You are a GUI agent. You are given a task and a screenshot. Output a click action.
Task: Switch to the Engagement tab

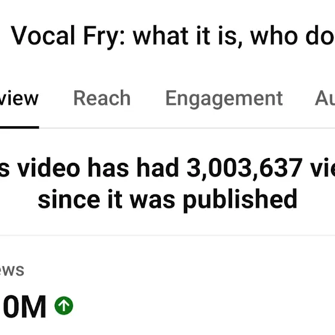[224, 99]
